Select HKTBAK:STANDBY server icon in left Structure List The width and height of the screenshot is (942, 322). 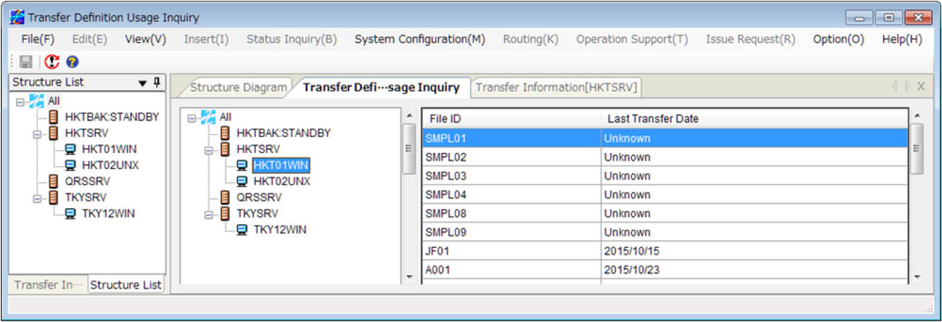[53, 117]
